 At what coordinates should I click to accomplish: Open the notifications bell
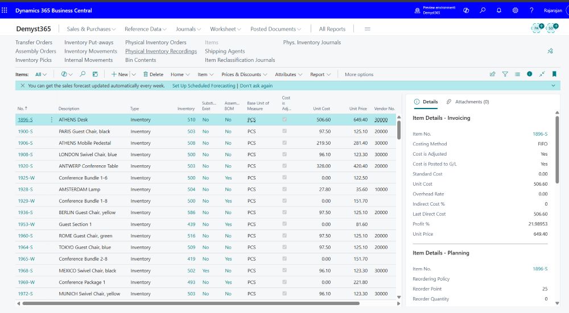coord(499,10)
